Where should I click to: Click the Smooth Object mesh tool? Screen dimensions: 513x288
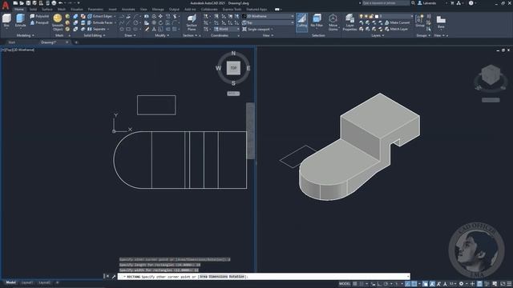(x=58, y=22)
